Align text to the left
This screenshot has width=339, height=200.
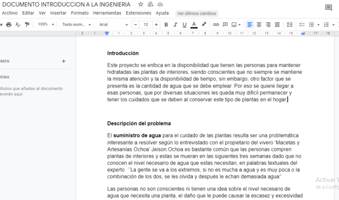(249, 25)
